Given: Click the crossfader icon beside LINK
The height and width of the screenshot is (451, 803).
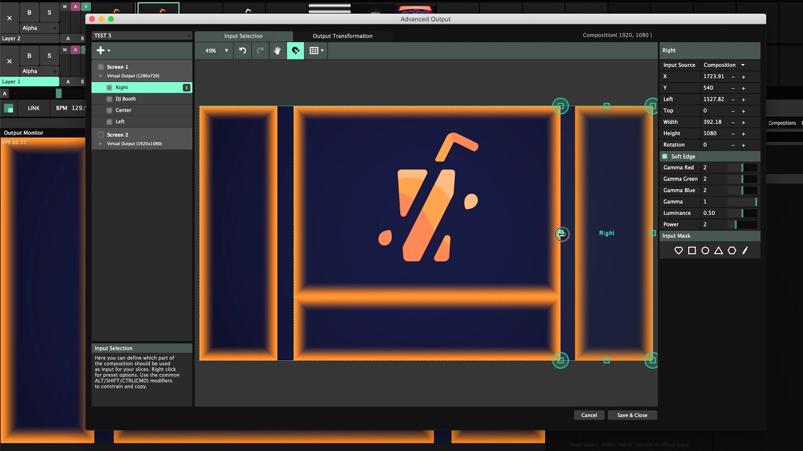Looking at the screenshot, I should 9,108.
